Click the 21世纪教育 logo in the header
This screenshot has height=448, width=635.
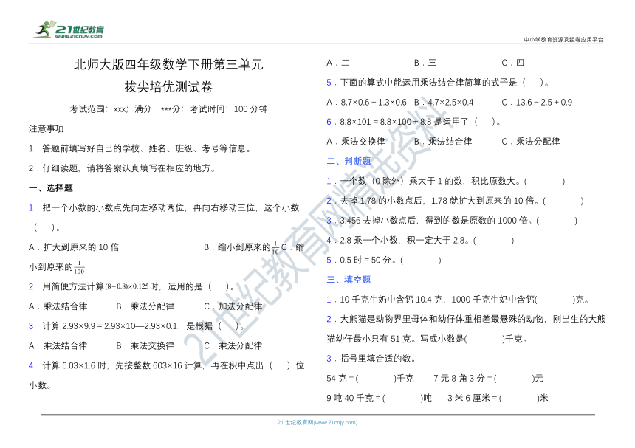(69, 30)
